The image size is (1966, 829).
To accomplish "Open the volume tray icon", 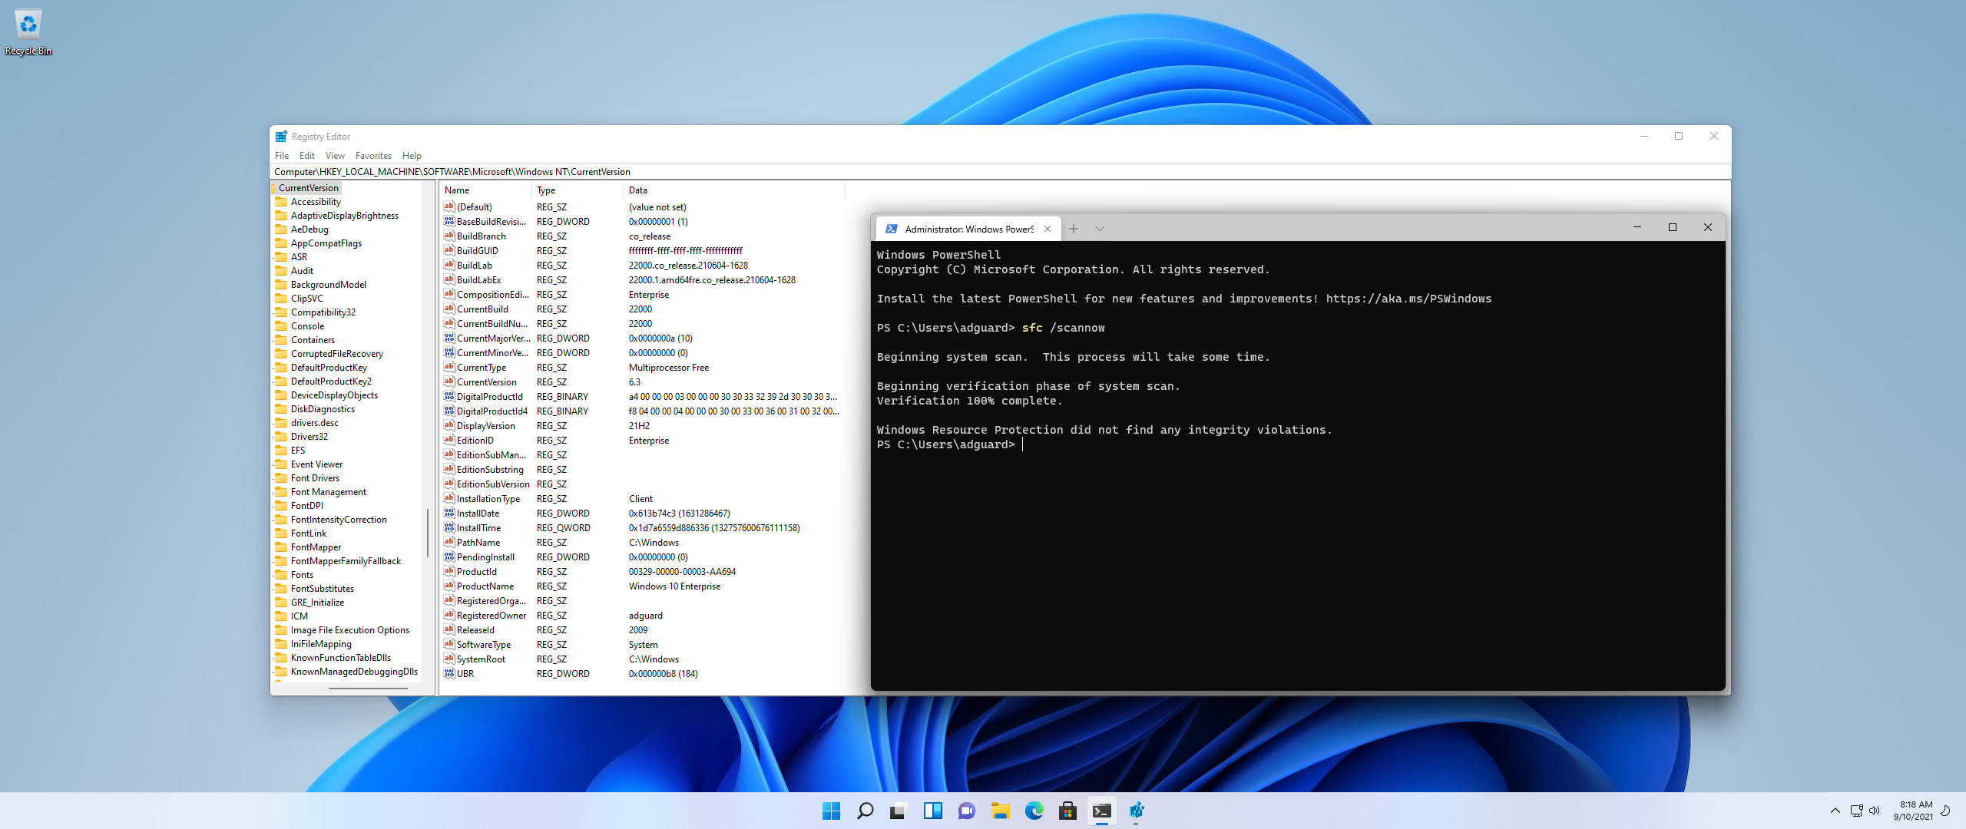I will tap(1875, 811).
